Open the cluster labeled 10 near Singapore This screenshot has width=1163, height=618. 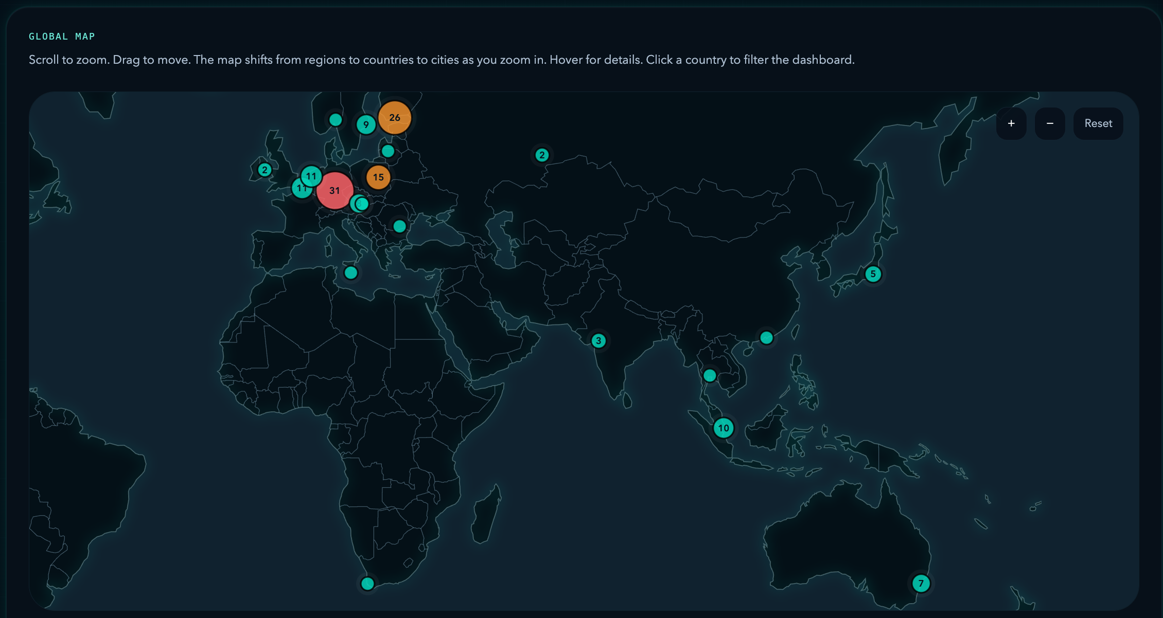click(723, 427)
